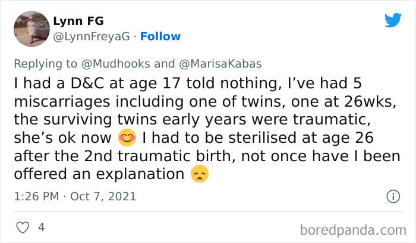This screenshot has width=416, height=243.
Task: Follow the @LynnFreyaG account
Action: pos(160,36)
